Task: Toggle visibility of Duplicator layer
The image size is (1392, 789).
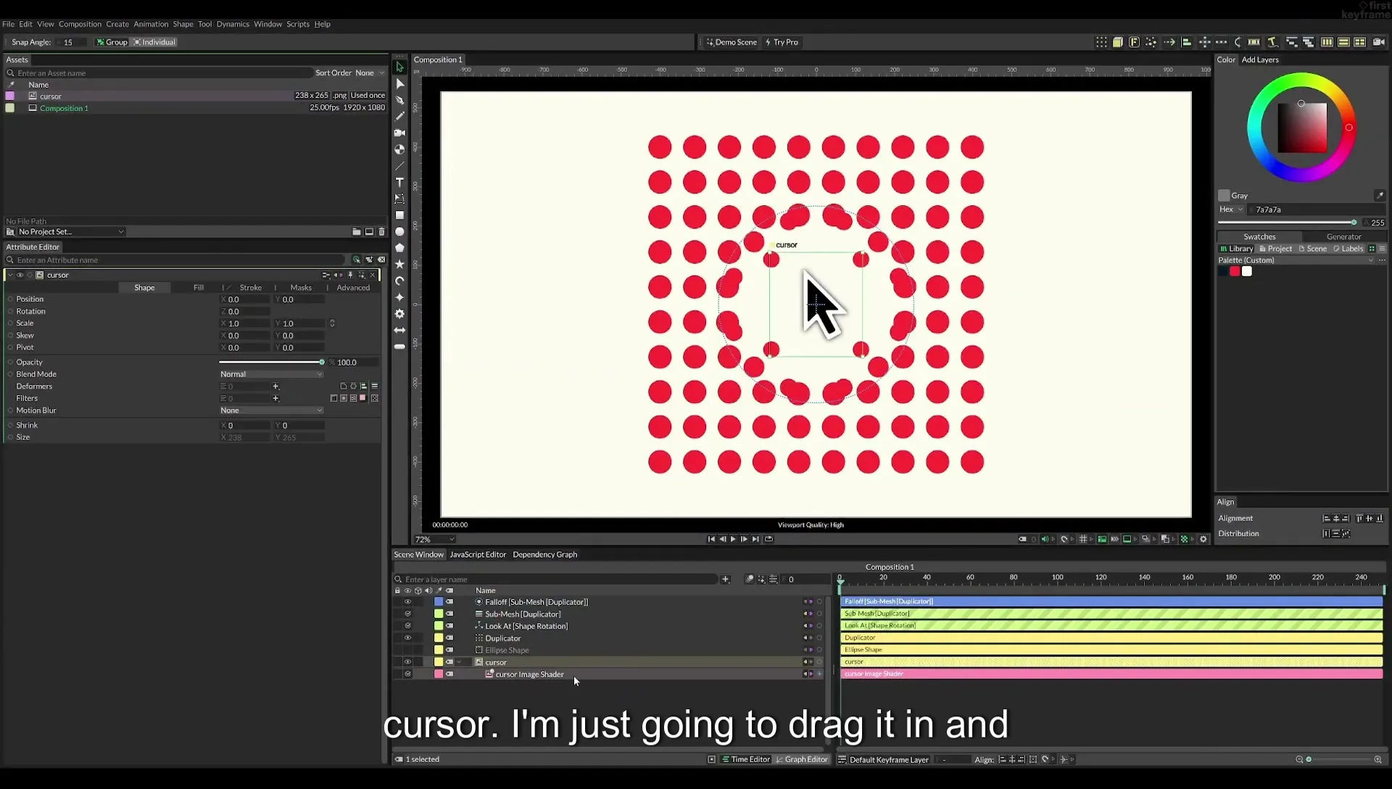Action: click(407, 638)
